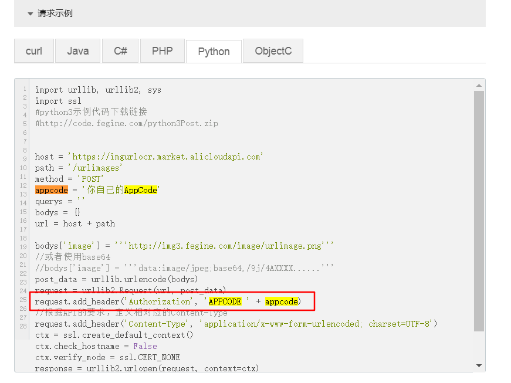Click the path = '/urlimages' line
The image size is (511, 383).
coord(79,168)
